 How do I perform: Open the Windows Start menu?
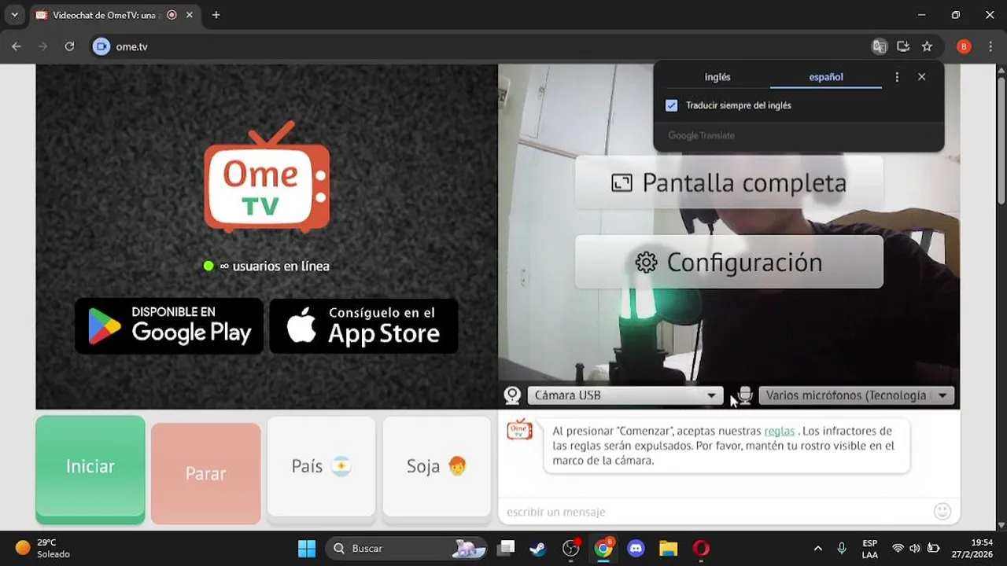click(307, 548)
